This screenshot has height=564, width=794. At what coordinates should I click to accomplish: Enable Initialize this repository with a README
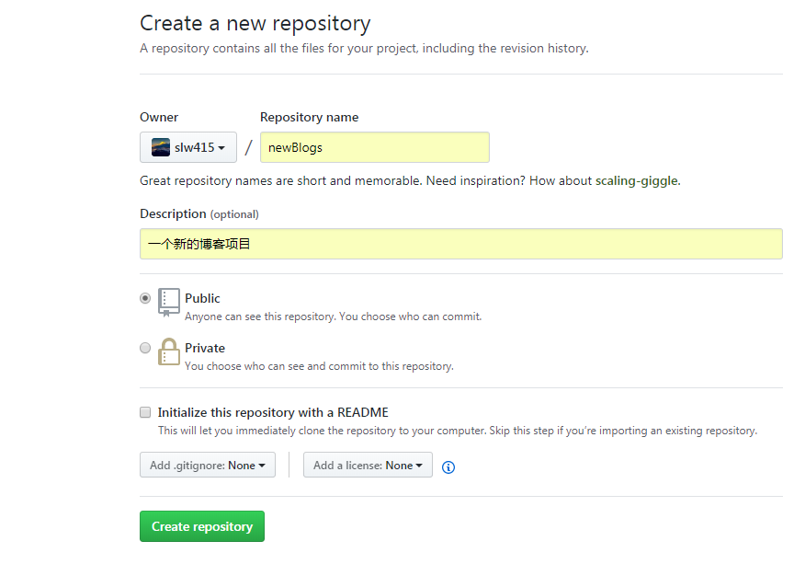pos(145,412)
